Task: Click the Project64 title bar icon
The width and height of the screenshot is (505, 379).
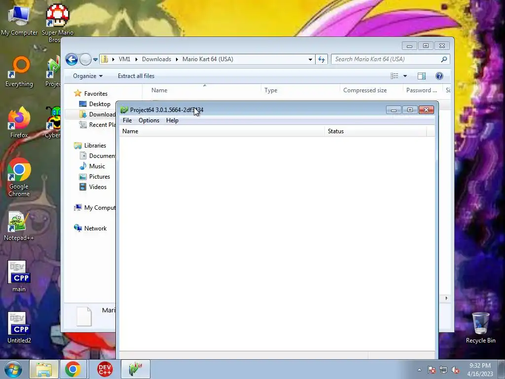Action: (124, 110)
